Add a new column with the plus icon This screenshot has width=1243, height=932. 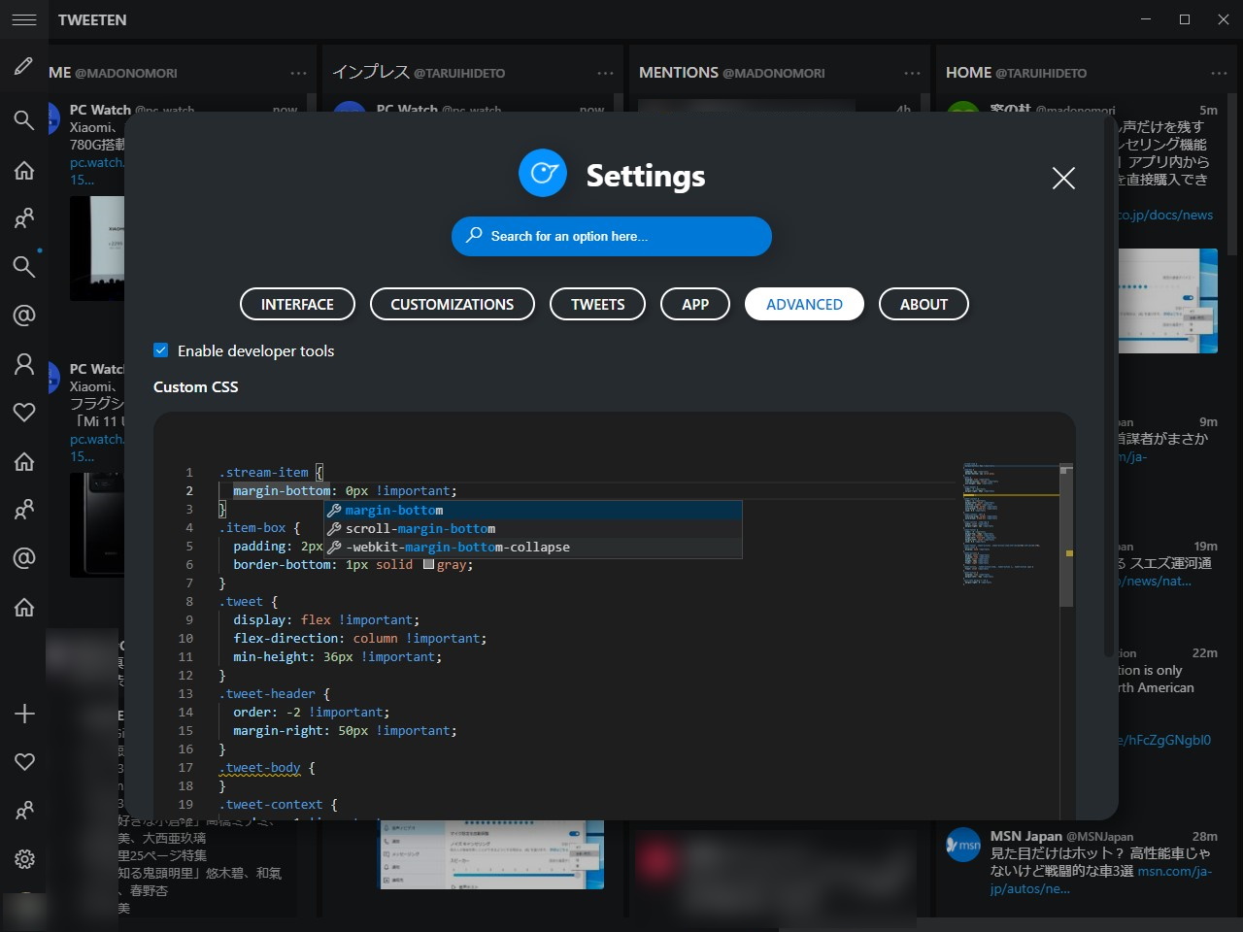click(23, 713)
